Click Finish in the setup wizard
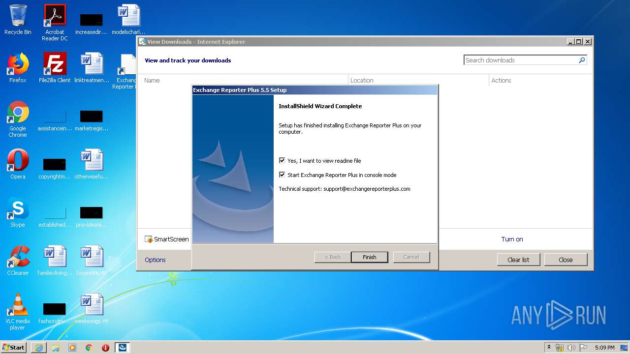 click(370, 257)
